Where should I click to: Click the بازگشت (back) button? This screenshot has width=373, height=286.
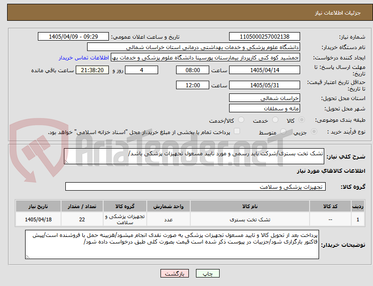(175, 273)
